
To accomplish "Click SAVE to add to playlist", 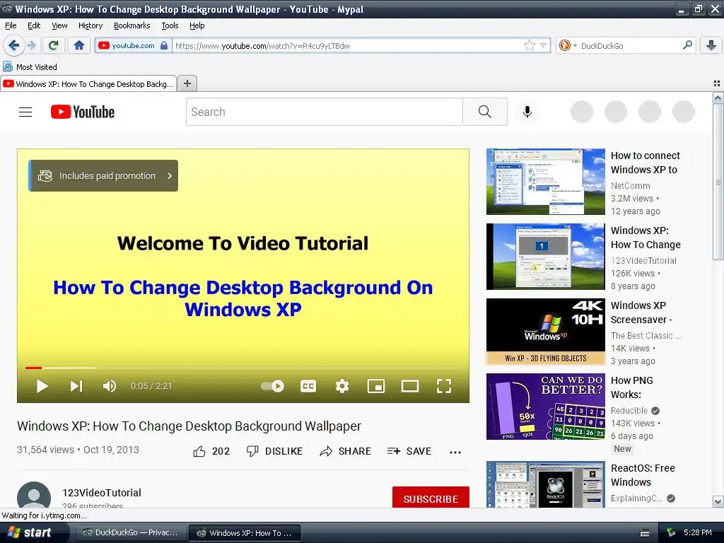I will coord(409,451).
